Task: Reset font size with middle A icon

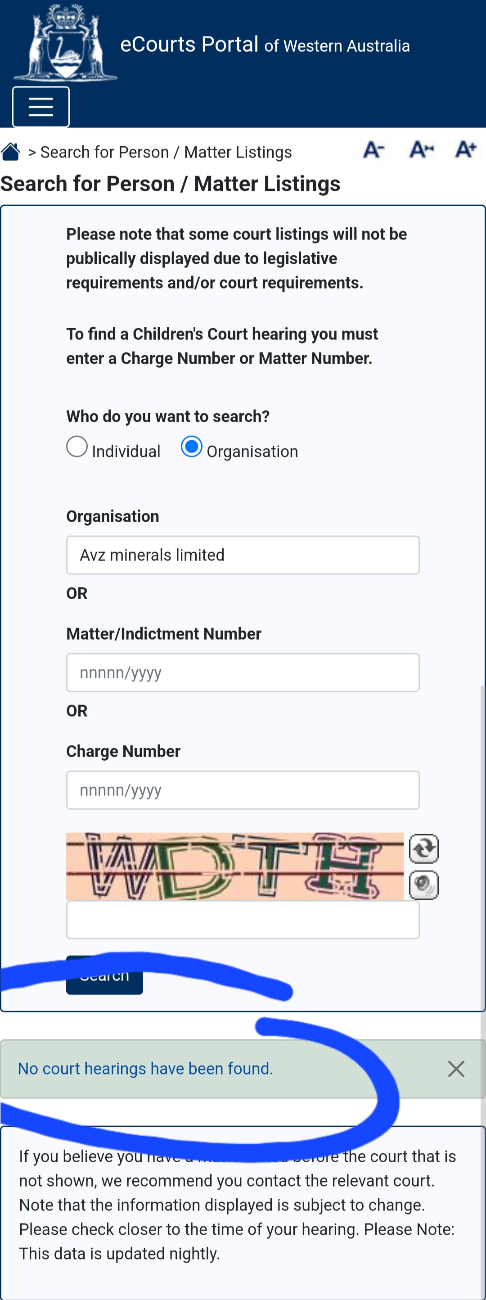Action: pos(421,149)
